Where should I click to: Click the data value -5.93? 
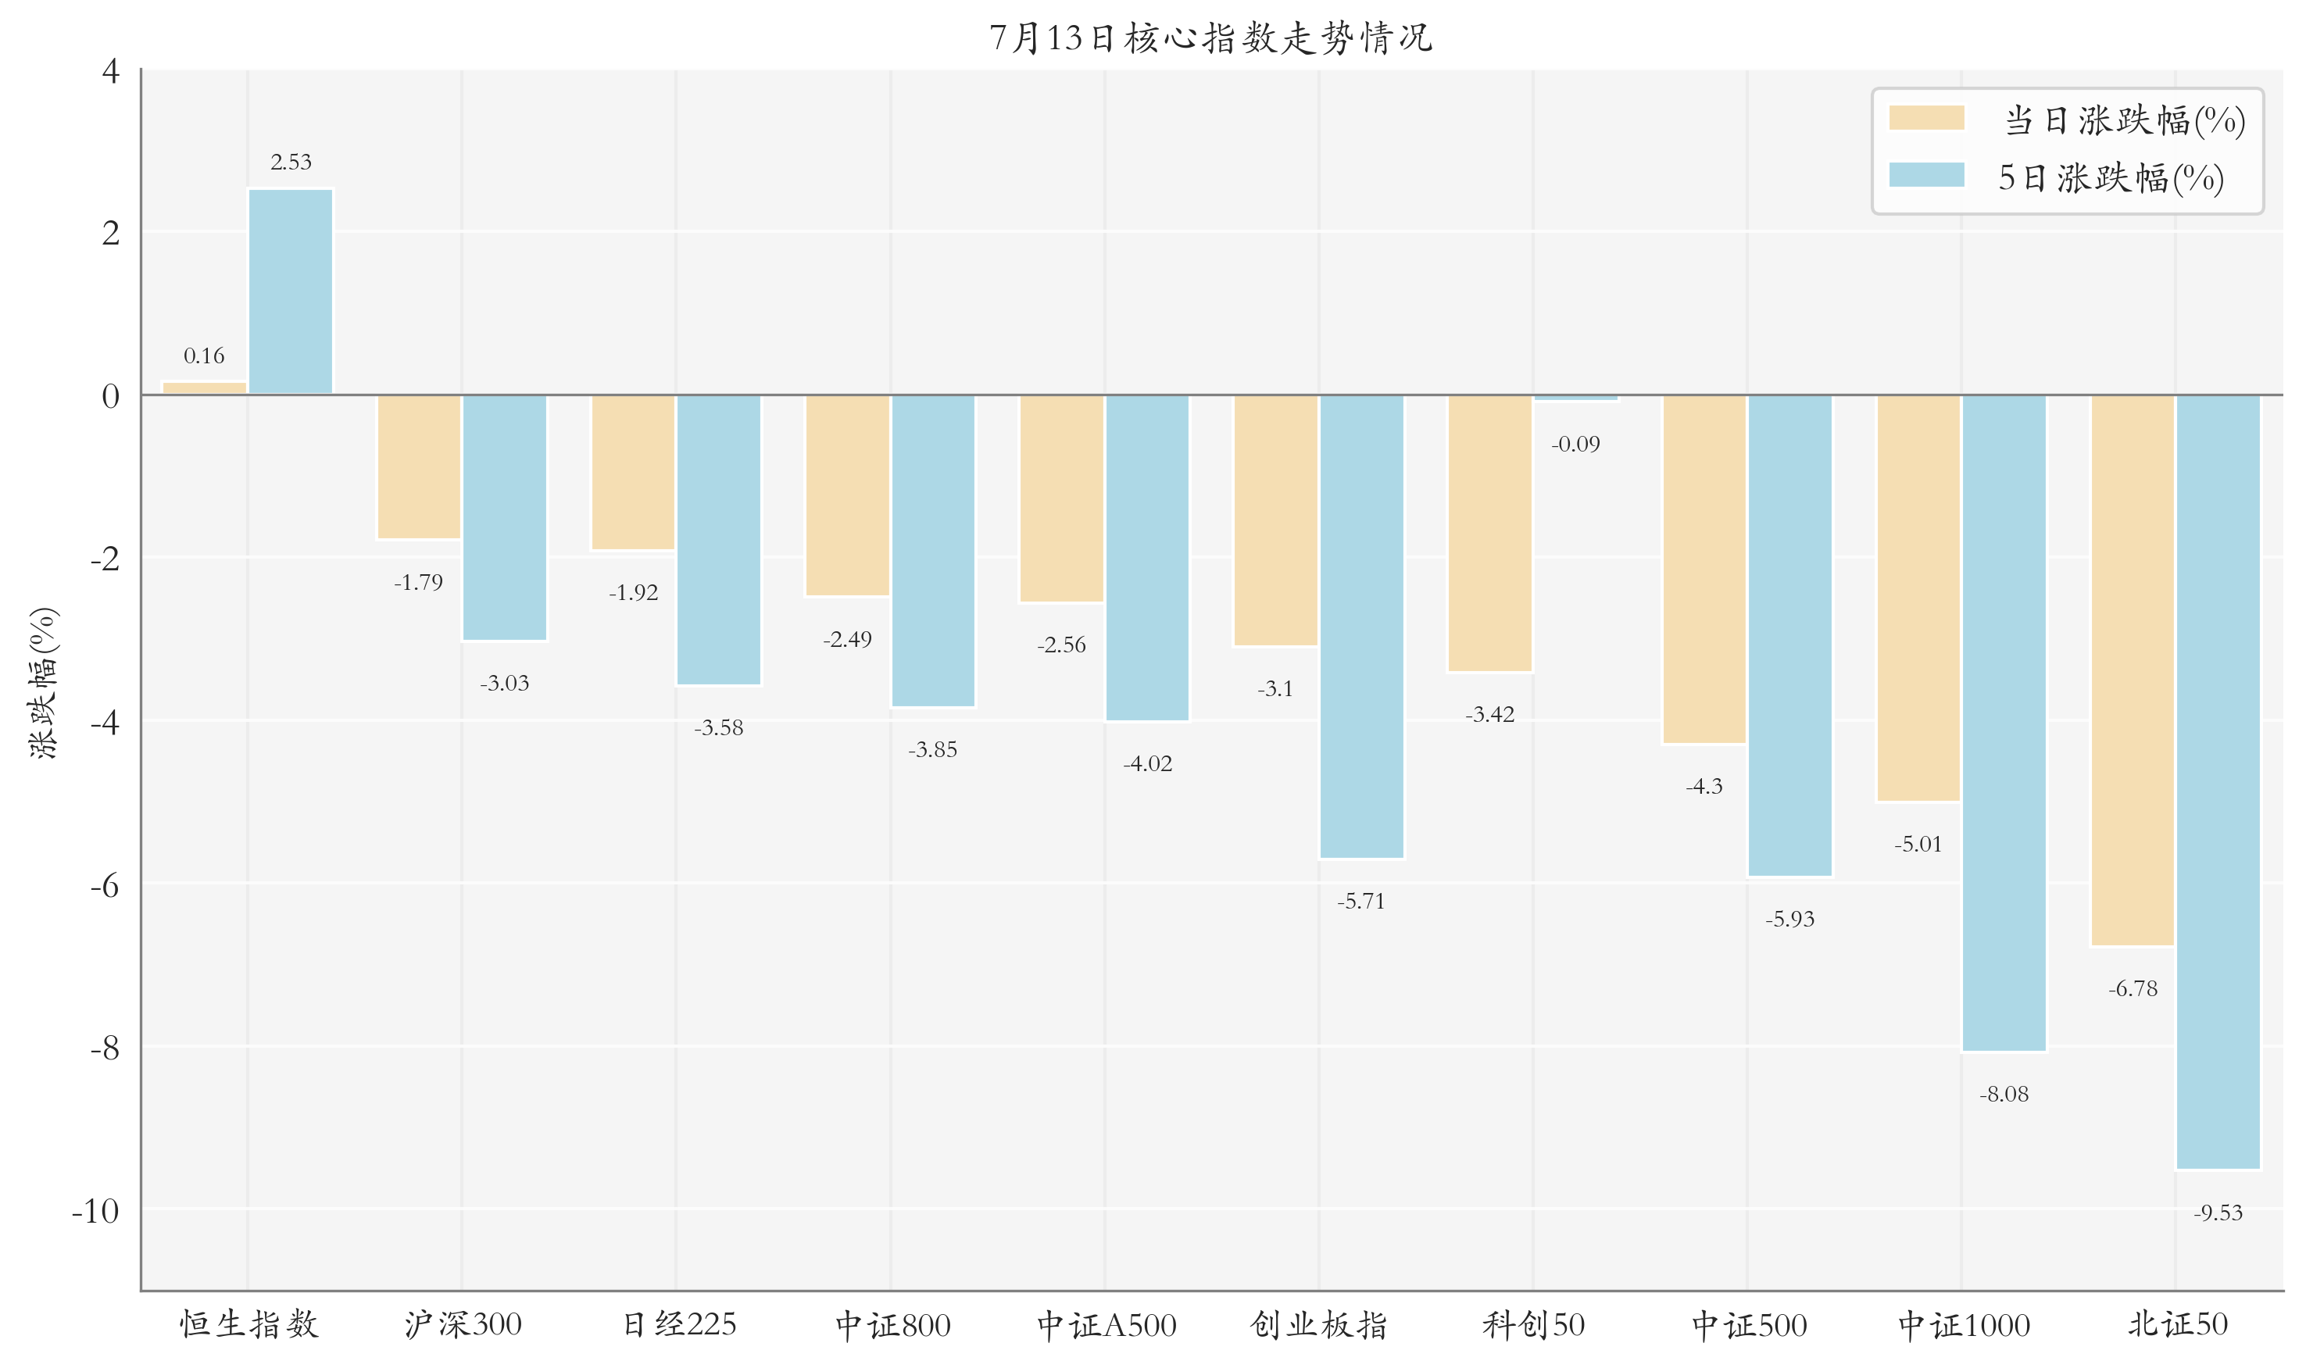[x=1789, y=919]
